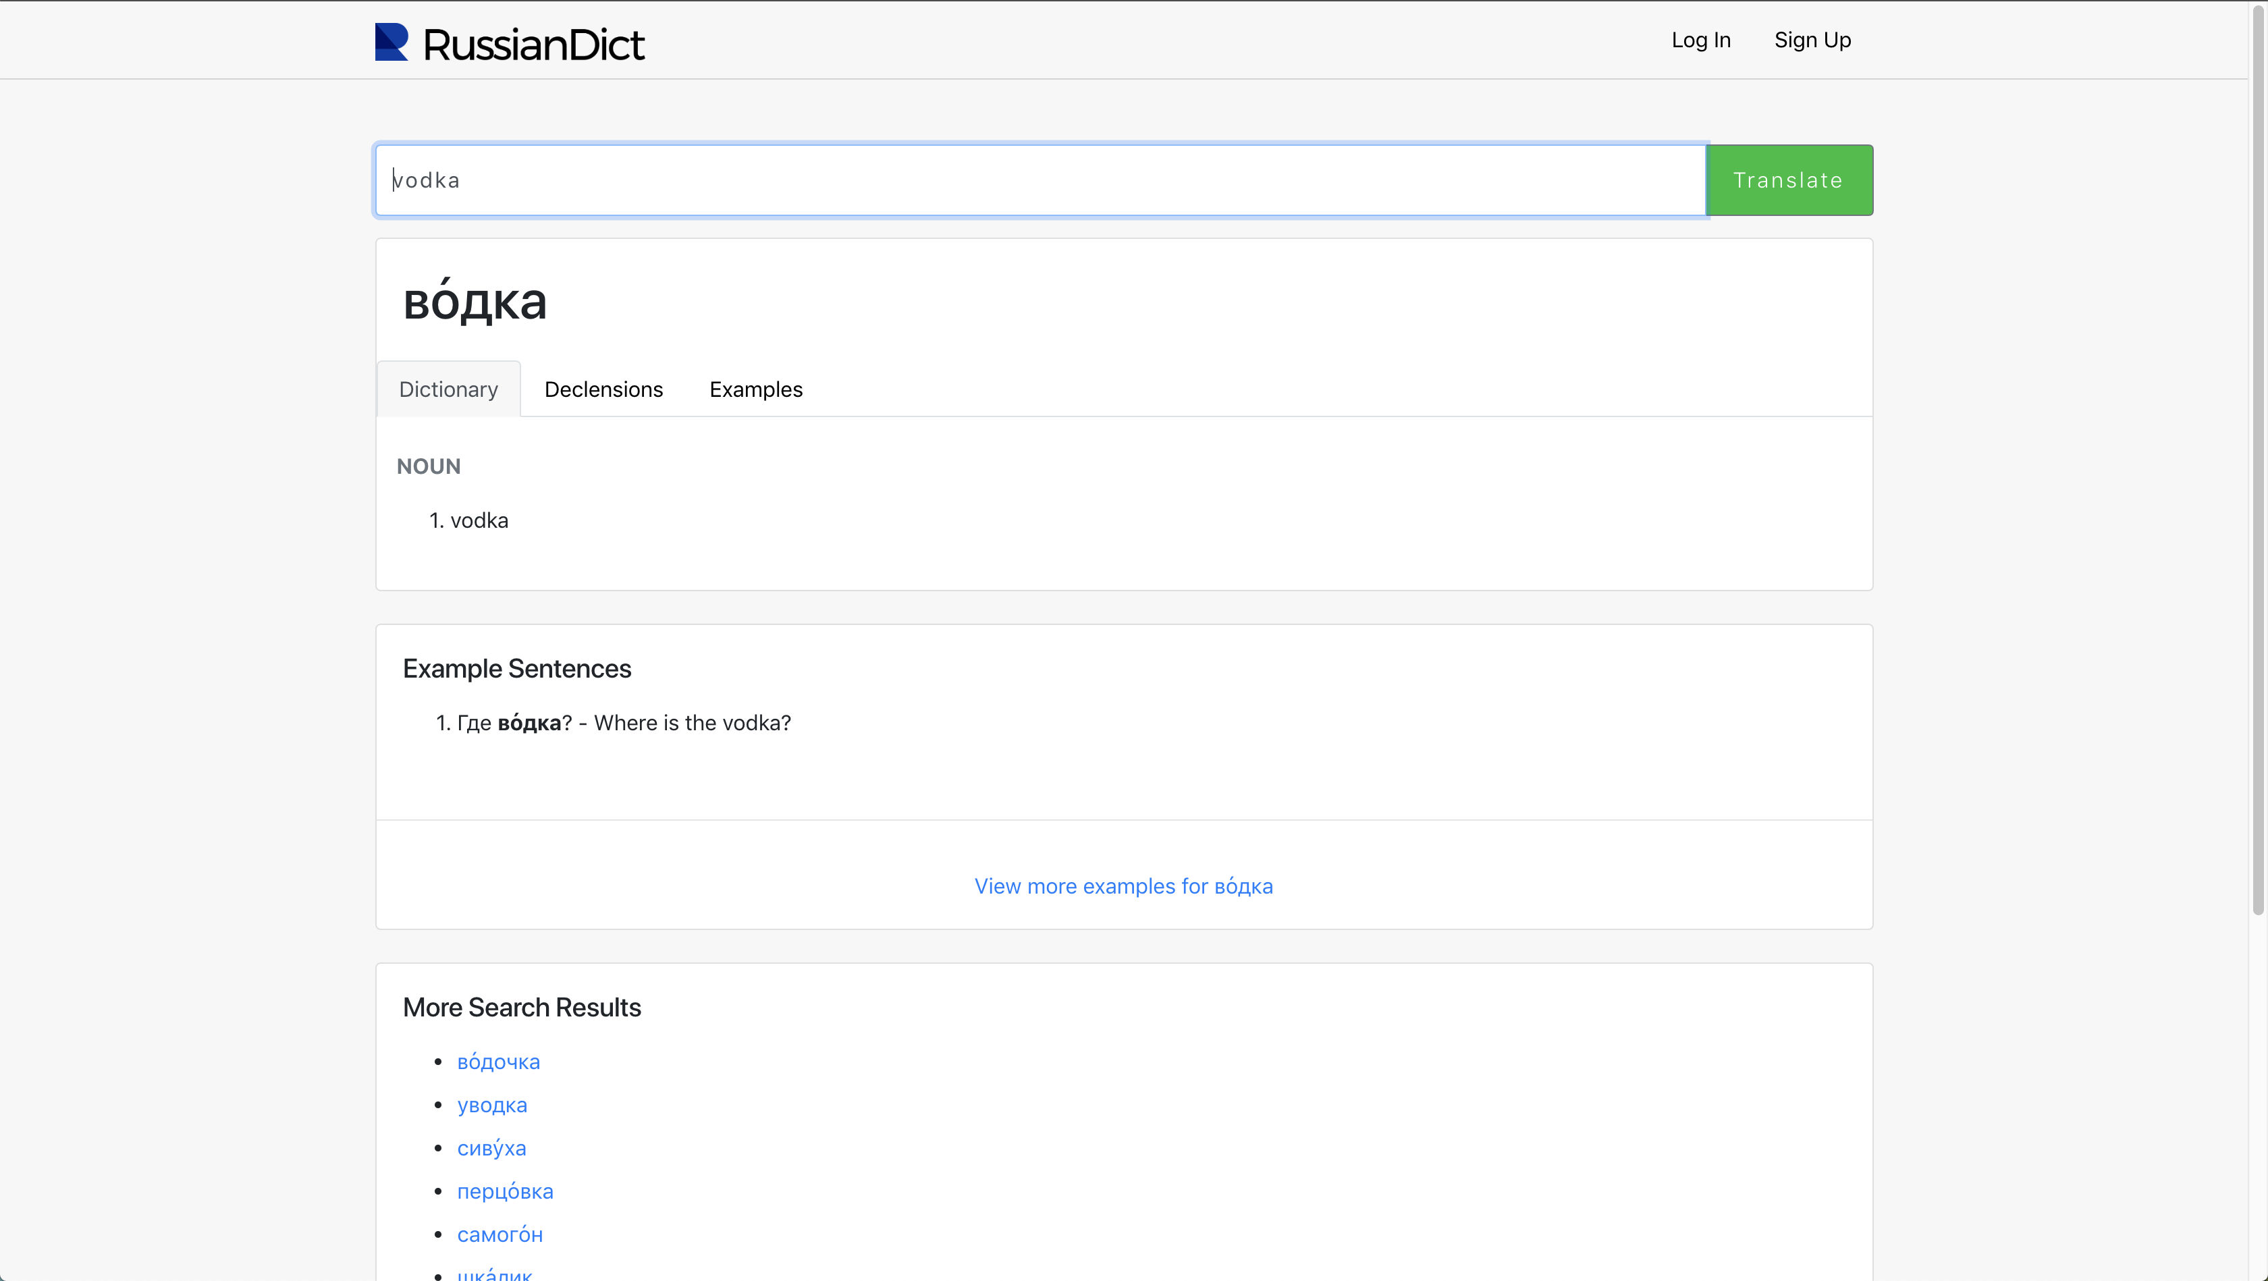Open the уводка search result
2268x1281 pixels.
[x=491, y=1105]
